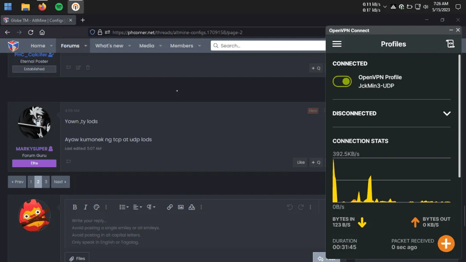Show hidden system tray icons
Viewport: 466px width, 262px height.
pos(385,6)
